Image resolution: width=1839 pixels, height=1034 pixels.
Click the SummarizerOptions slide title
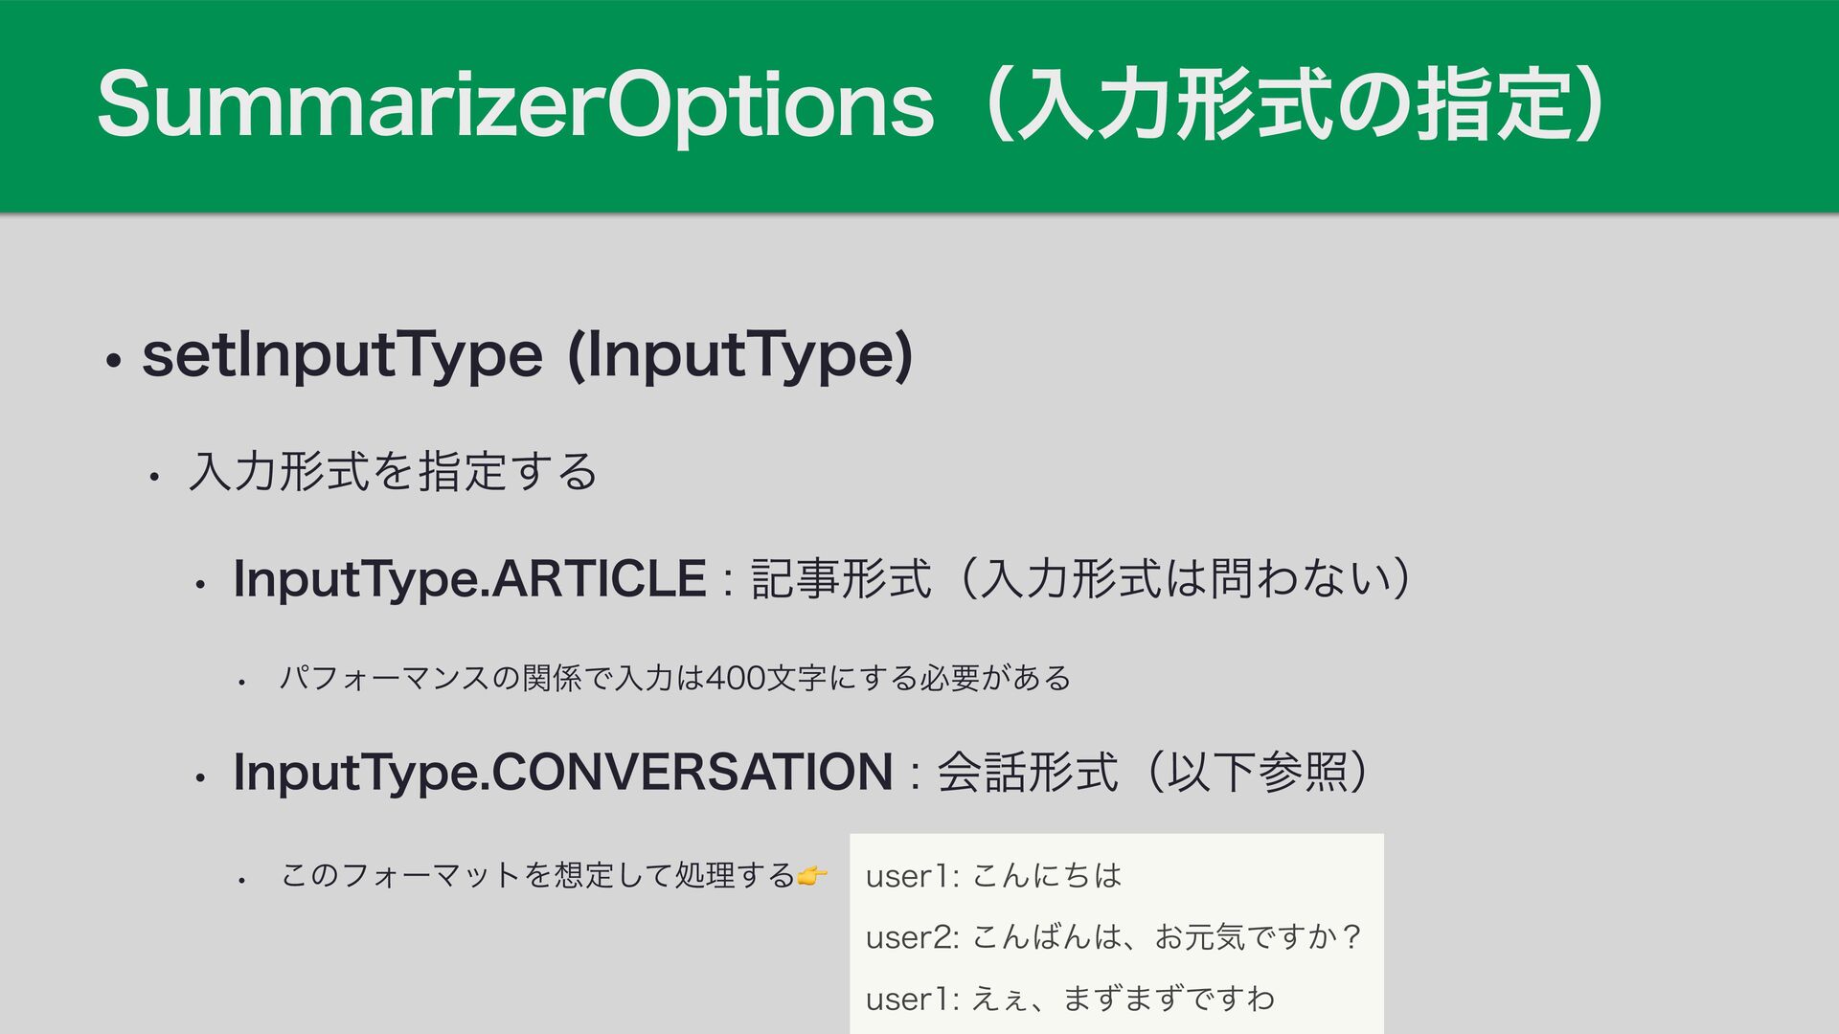[x=515, y=105]
